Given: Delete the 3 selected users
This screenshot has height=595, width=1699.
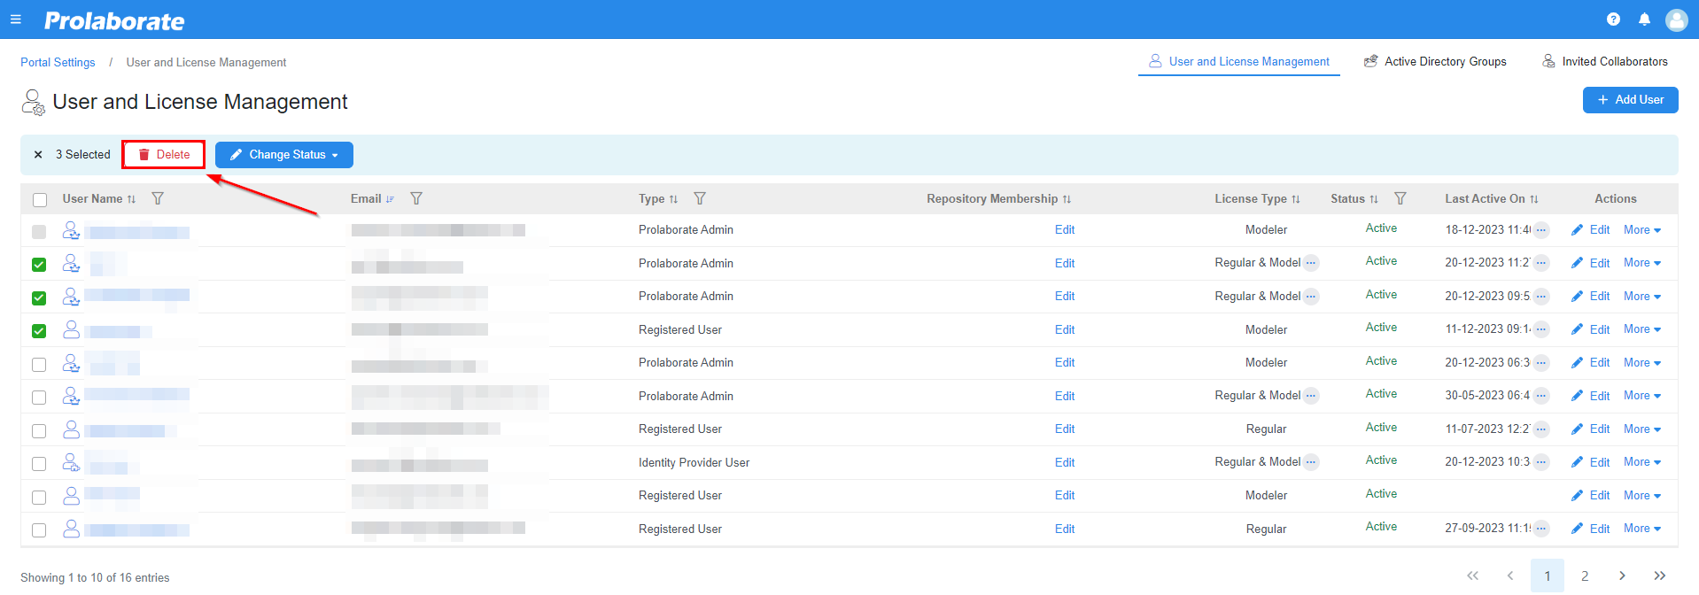Looking at the screenshot, I should tap(164, 155).
